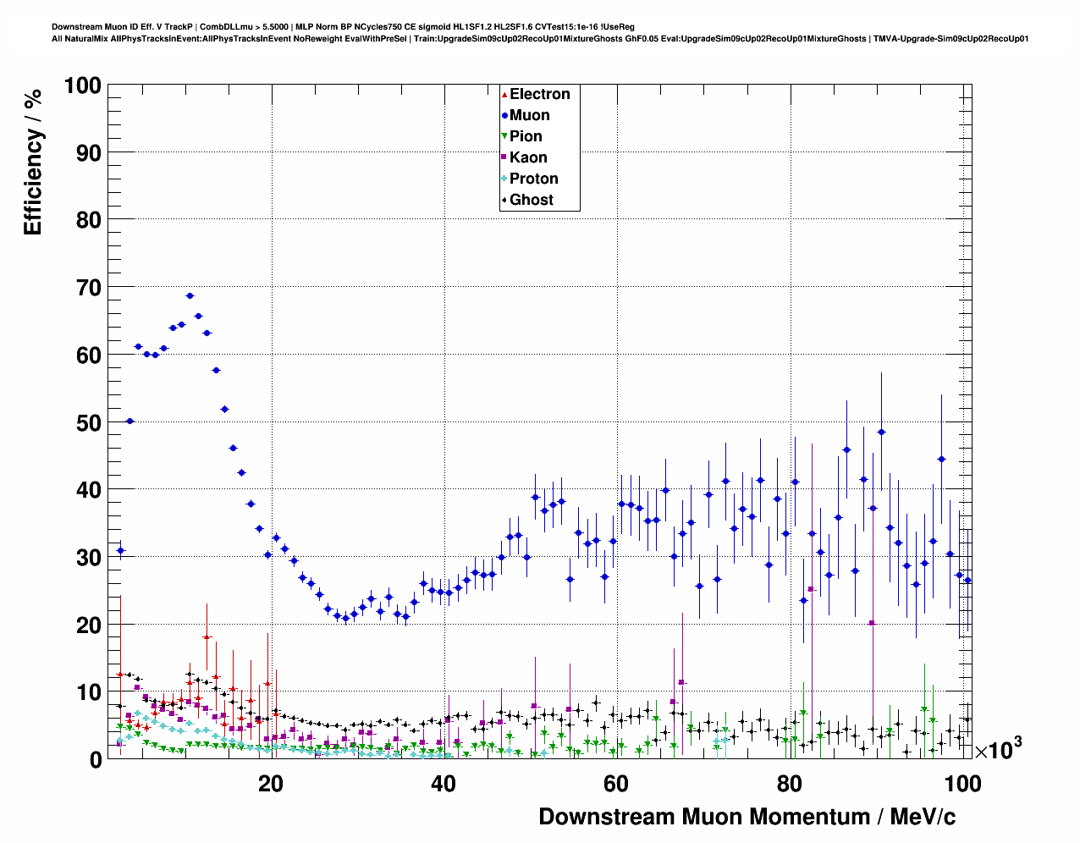Viewport: 1080px width, 843px height.
Task: Click the peak muon data point near 68%
Action: coord(190,296)
